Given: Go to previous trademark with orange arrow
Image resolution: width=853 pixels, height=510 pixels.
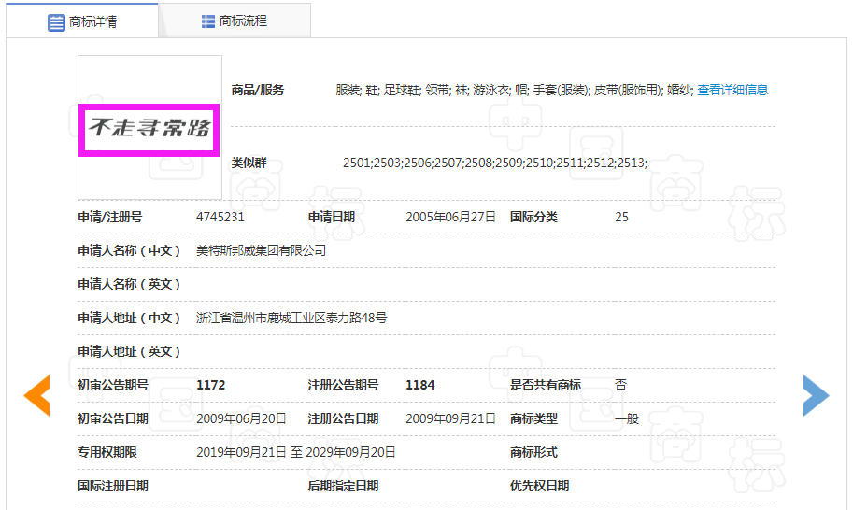Looking at the screenshot, I should 36,395.
